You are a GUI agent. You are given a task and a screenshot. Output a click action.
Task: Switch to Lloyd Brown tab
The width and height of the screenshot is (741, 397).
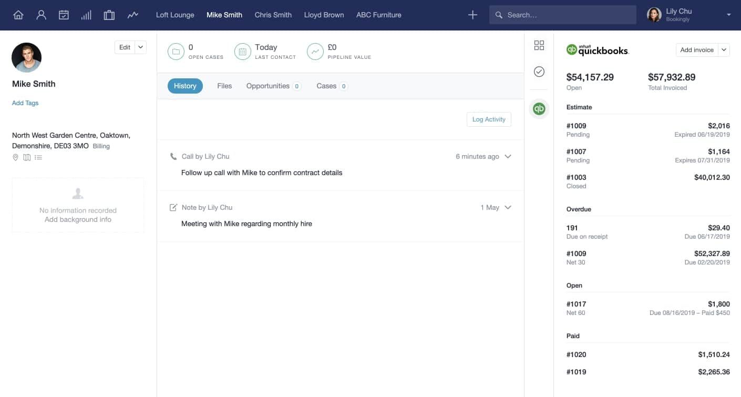(x=324, y=15)
